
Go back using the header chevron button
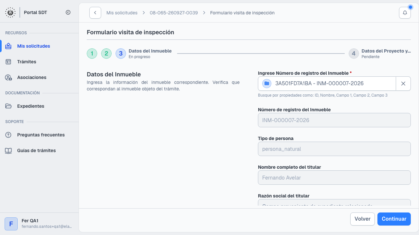tap(95, 13)
